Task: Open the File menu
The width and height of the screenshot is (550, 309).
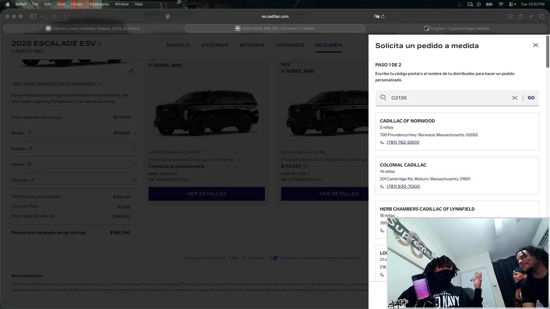Action: [x=35, y=4]
